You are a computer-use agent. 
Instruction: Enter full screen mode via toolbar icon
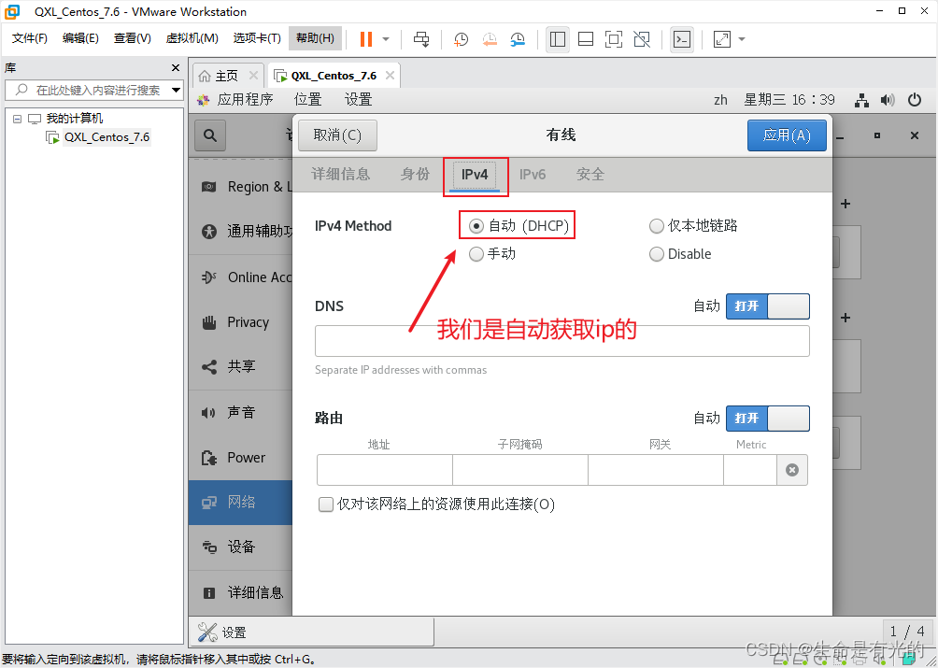point(613,38)
